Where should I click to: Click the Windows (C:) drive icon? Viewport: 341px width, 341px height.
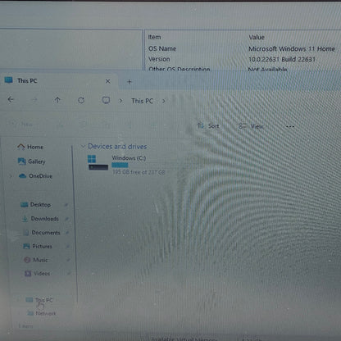pos(98,162)
